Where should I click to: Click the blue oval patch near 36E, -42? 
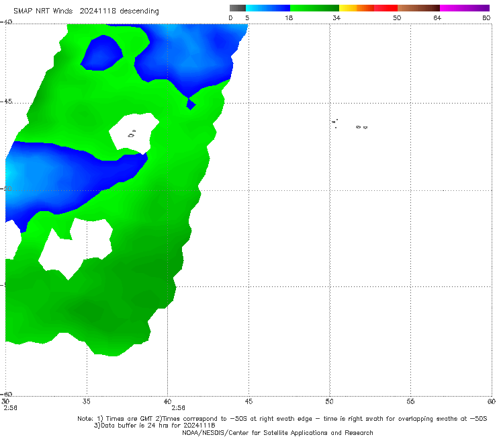pyautogui.click(x=101, y=53)
